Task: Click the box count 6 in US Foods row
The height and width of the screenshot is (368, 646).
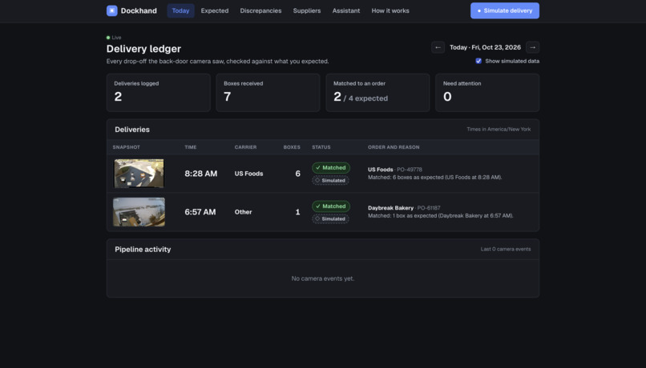Action: [297, 174]
